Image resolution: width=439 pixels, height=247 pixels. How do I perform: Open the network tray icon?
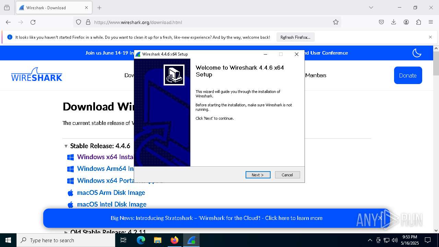tap(387, 240)
